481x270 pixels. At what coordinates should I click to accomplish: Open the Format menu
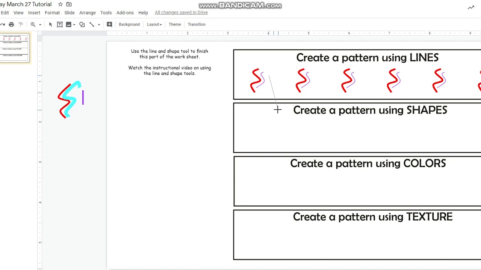click(x=52, y=13)
